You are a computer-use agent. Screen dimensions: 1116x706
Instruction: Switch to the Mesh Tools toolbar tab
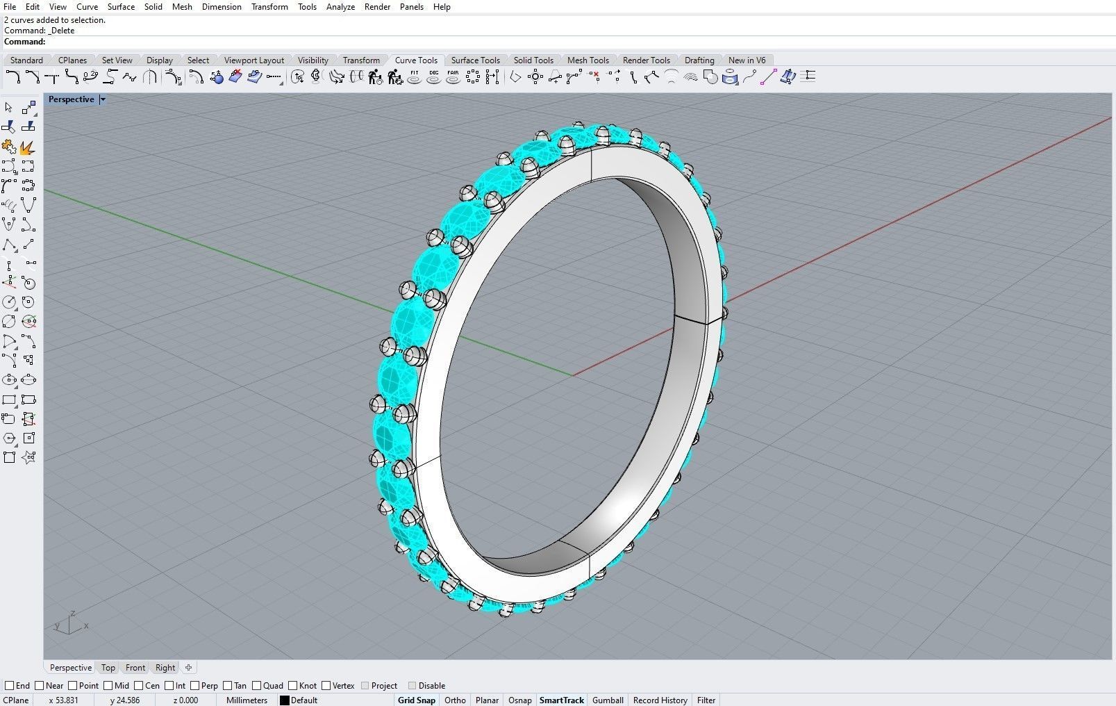pos(588,60)
